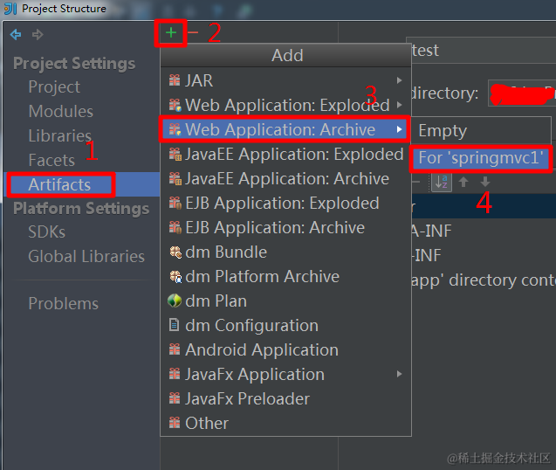Choose Empty in the submenu
This screenshot has height=470, width=556.
[481, 131]
